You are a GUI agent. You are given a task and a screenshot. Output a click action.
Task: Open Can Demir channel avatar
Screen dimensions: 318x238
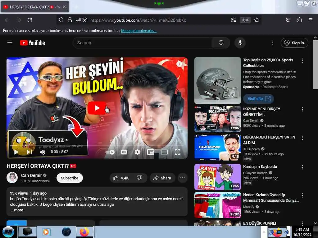pyautogui.click(x=12, y=178)
